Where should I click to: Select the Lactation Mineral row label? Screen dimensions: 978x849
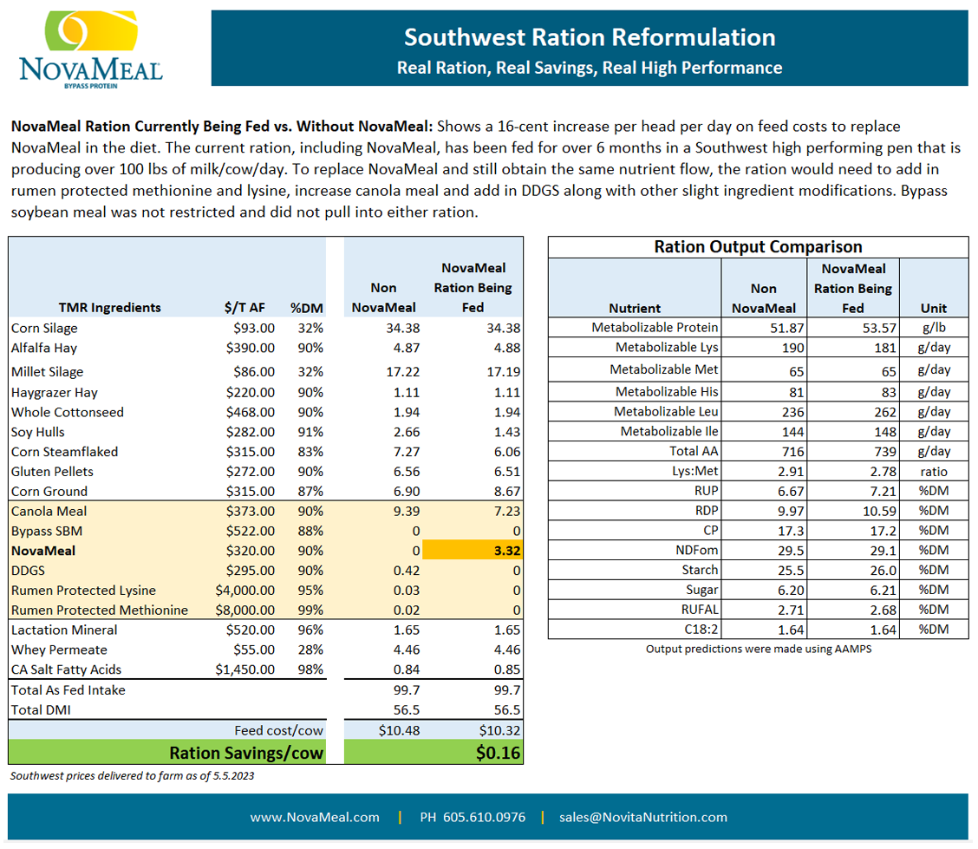(64, 630)
